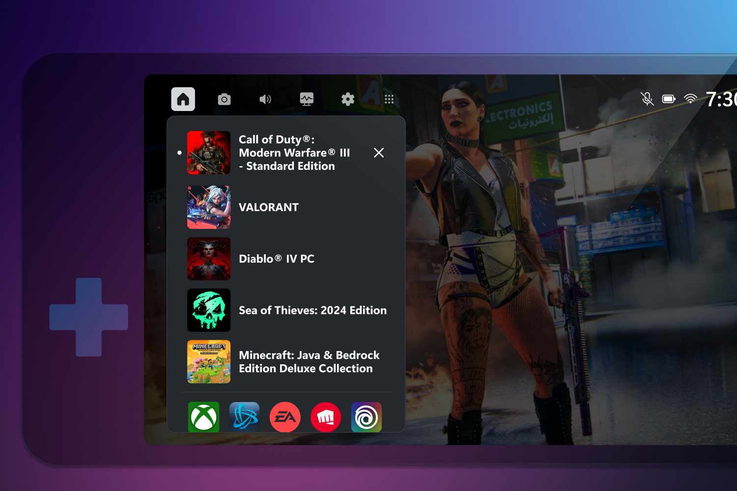Open the Audio volume widget
737x491 pixels.
pos(265,99)
